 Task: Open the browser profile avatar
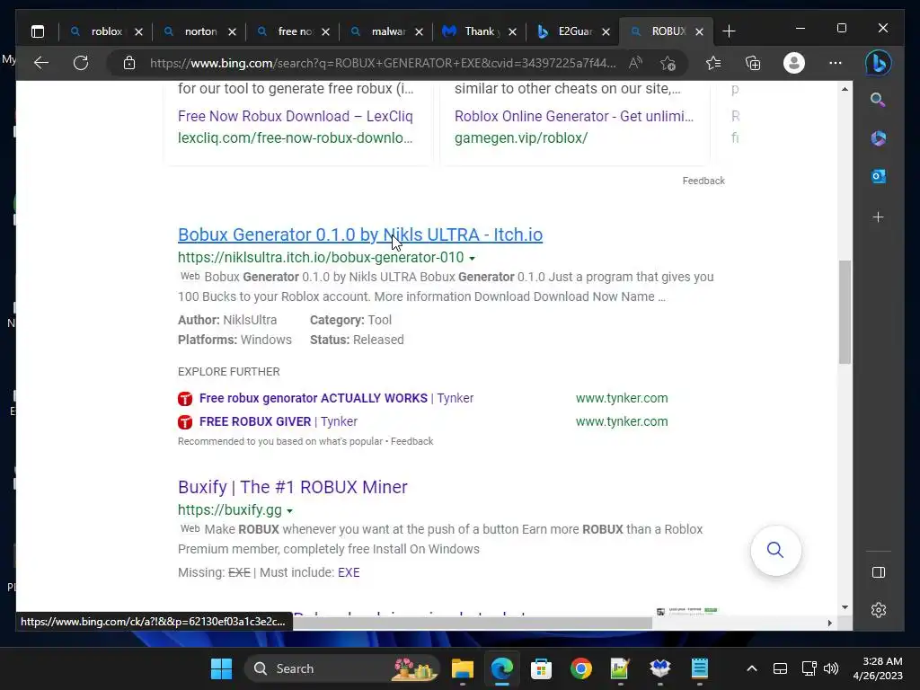tap(794, 63)
